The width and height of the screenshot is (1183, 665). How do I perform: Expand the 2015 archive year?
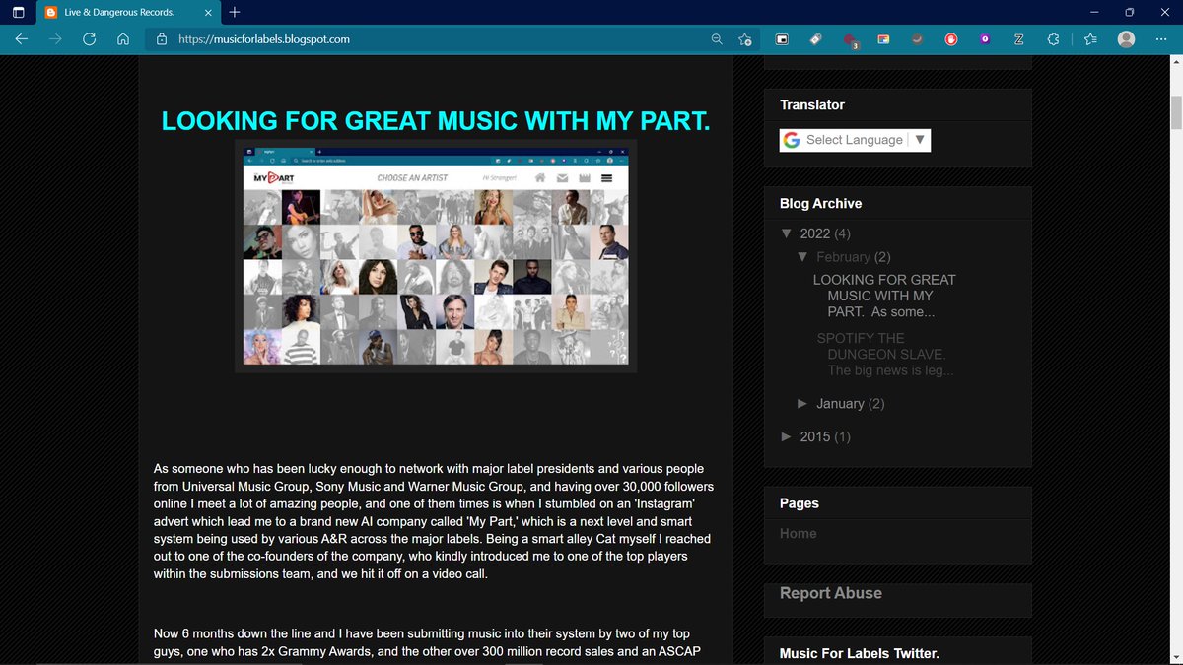(x=786, y=436)
